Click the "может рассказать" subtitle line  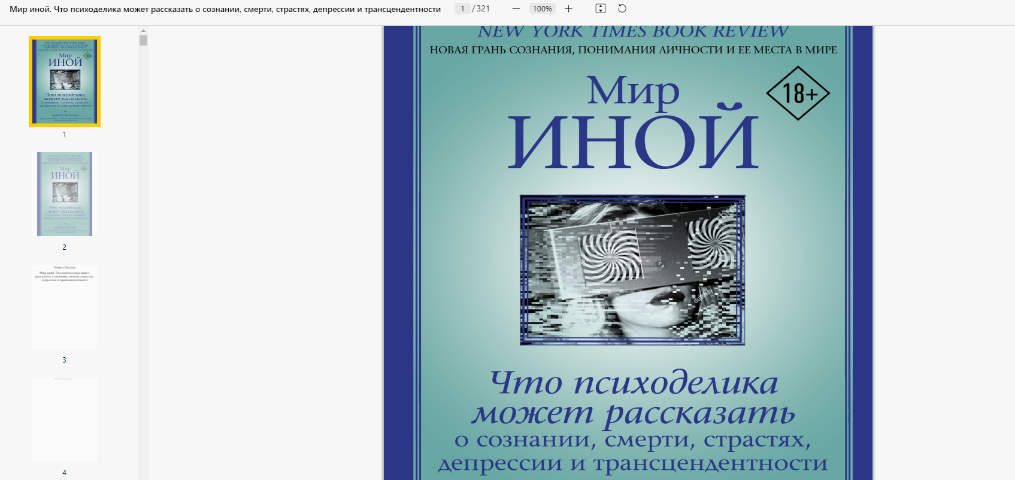click(634, 414)
